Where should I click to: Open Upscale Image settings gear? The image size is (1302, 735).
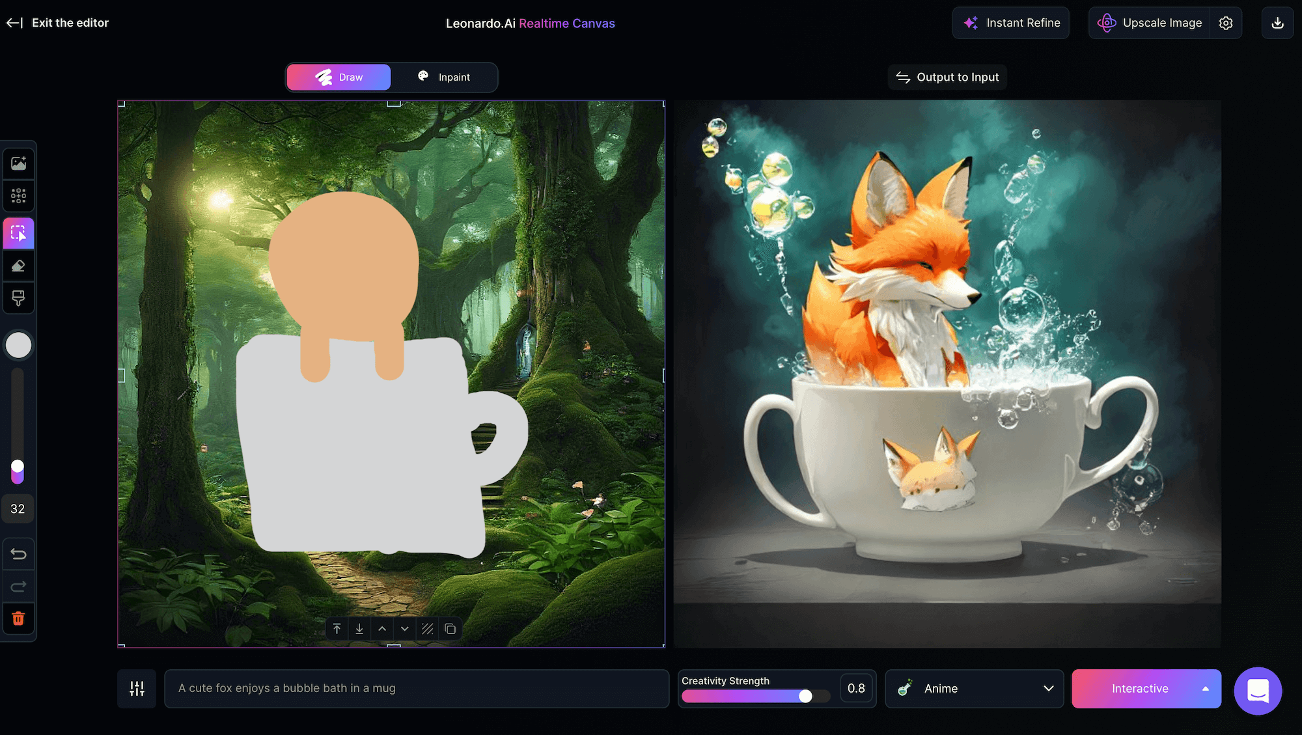tap(1226, 23)
